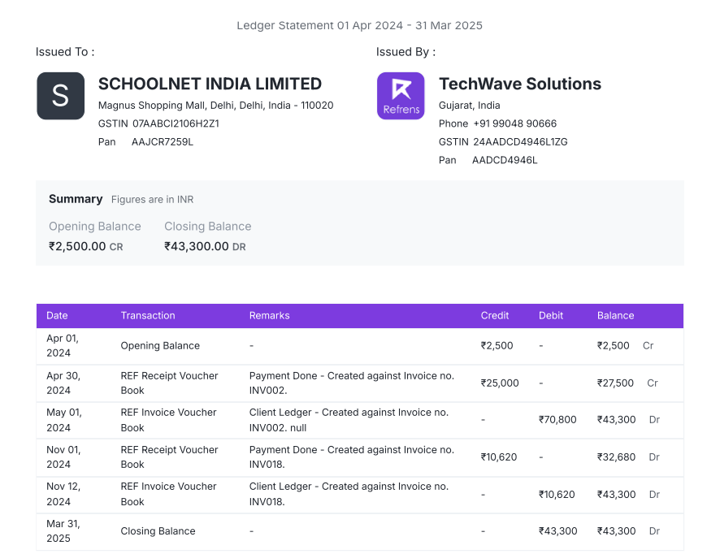Select the ₹10,620 debit amount
Image resolution: width=720 pixels, height=554 pixels.
click(557, 495)
